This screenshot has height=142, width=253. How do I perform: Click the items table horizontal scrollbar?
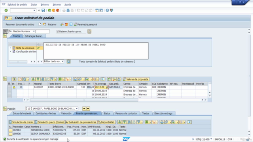84,100
